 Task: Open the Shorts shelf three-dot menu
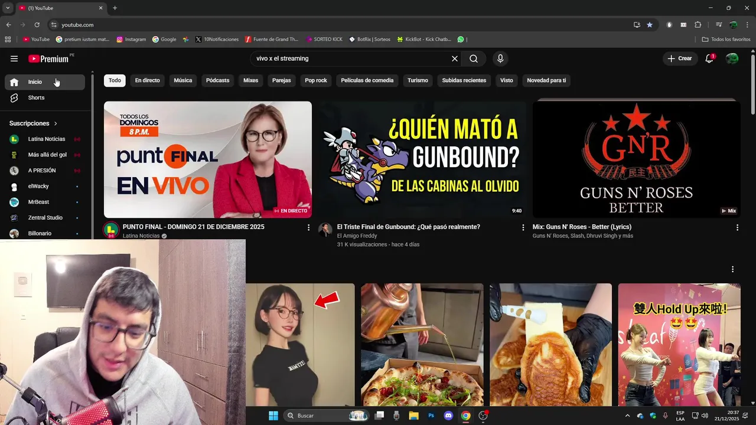(x=732, y=269)
